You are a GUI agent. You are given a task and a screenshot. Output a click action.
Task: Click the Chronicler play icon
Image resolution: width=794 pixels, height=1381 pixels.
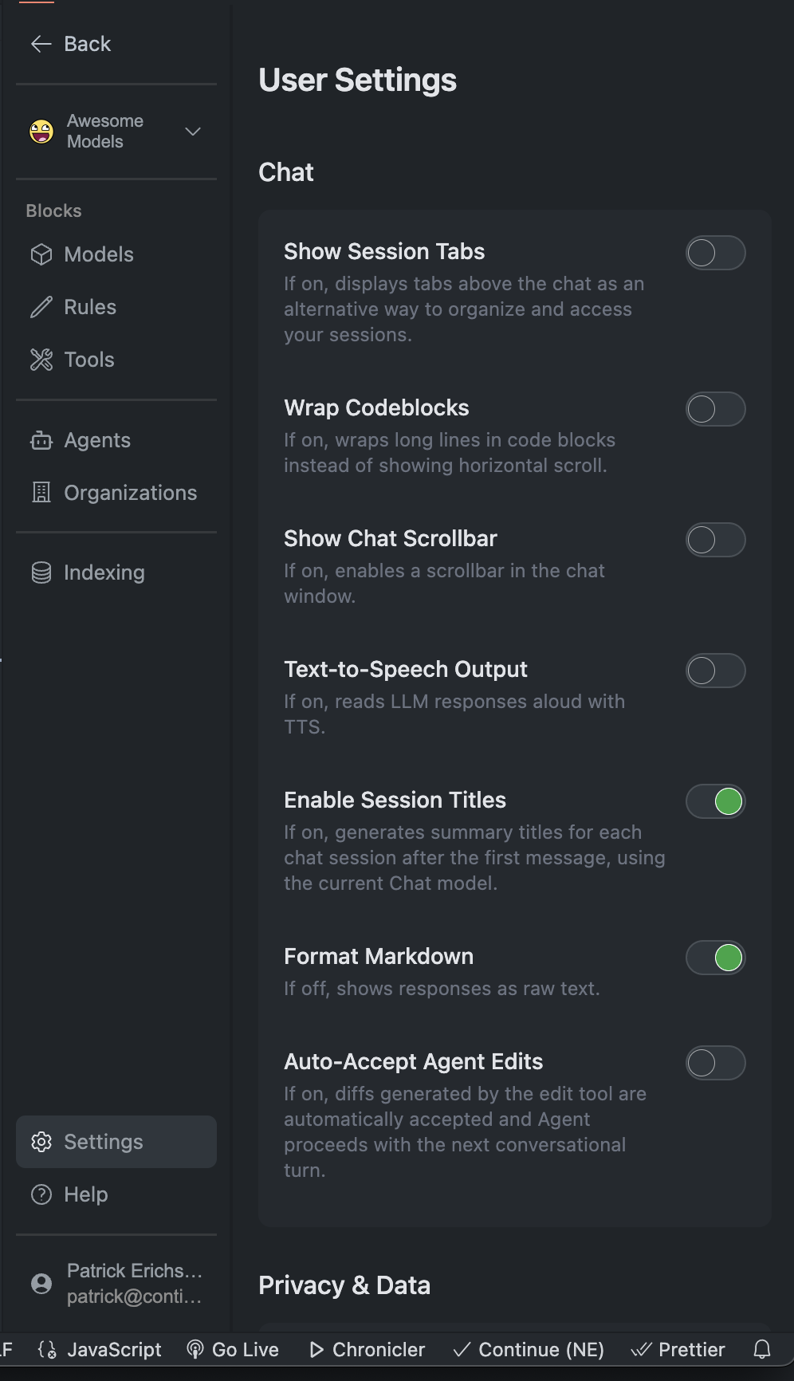317,1350
